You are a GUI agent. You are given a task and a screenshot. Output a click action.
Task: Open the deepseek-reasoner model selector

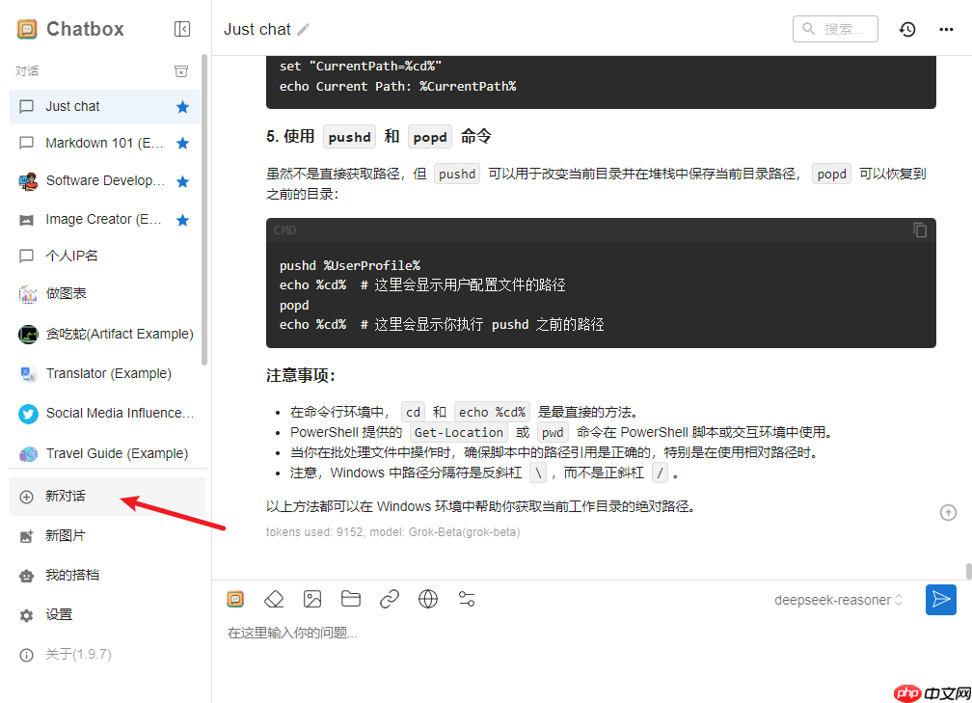click(837, 599)
